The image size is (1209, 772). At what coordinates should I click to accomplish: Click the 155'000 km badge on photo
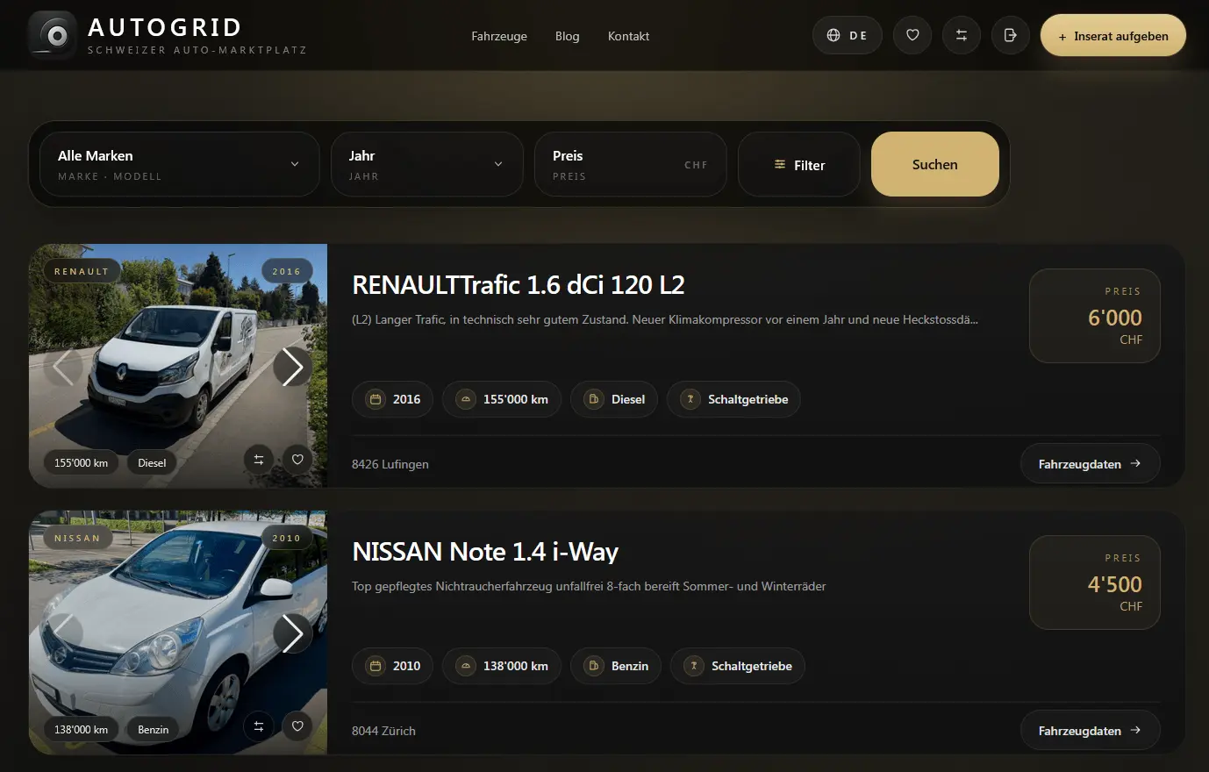[x=82, y=462]
